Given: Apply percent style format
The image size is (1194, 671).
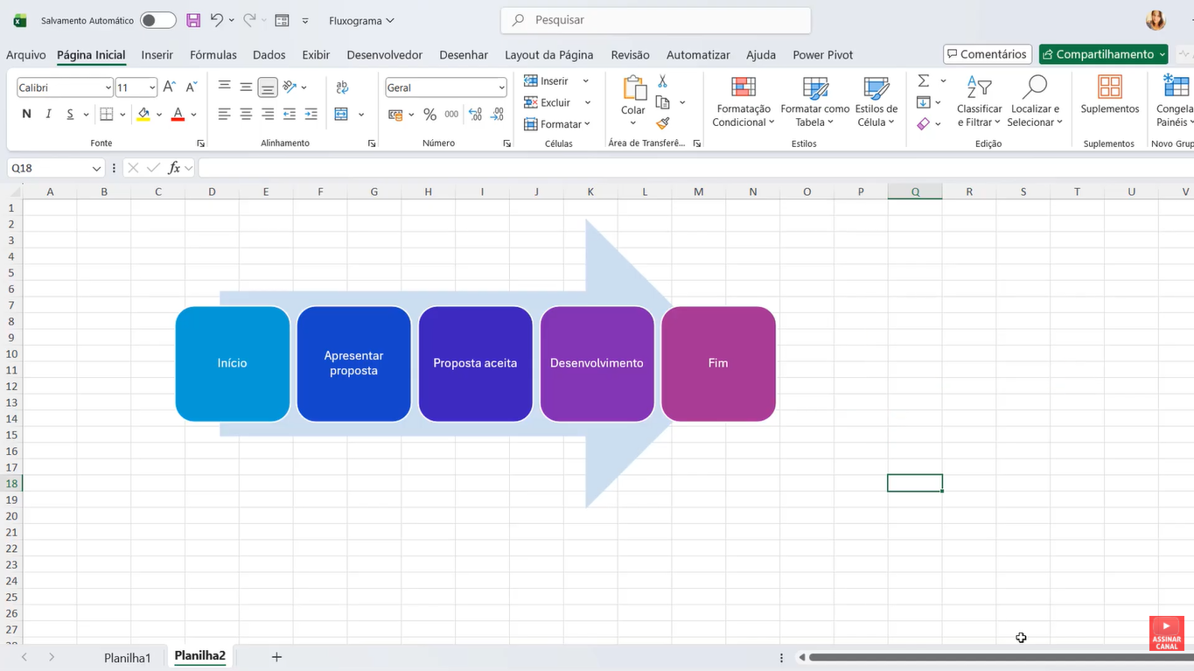Looking at the screenshot, I should coord(429,114).
